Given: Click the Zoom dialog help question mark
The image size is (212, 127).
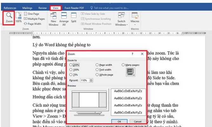Looking at the screenshot, I should 132,54.
